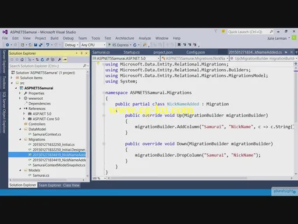Click the Open File folder icon

30,45
